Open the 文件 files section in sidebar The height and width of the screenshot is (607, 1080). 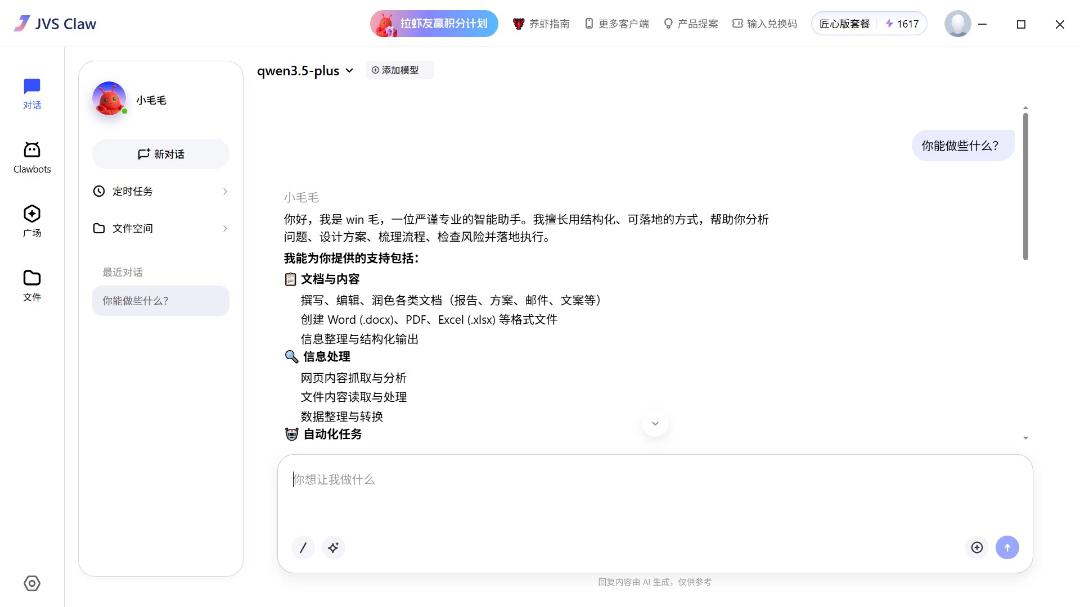point(32,286)
